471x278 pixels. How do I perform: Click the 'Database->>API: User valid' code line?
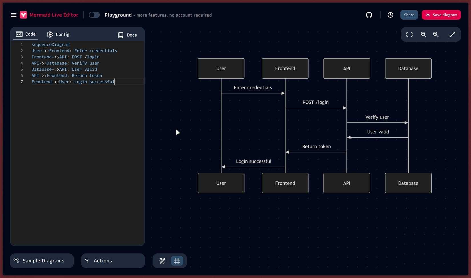(x=64, y=69)
